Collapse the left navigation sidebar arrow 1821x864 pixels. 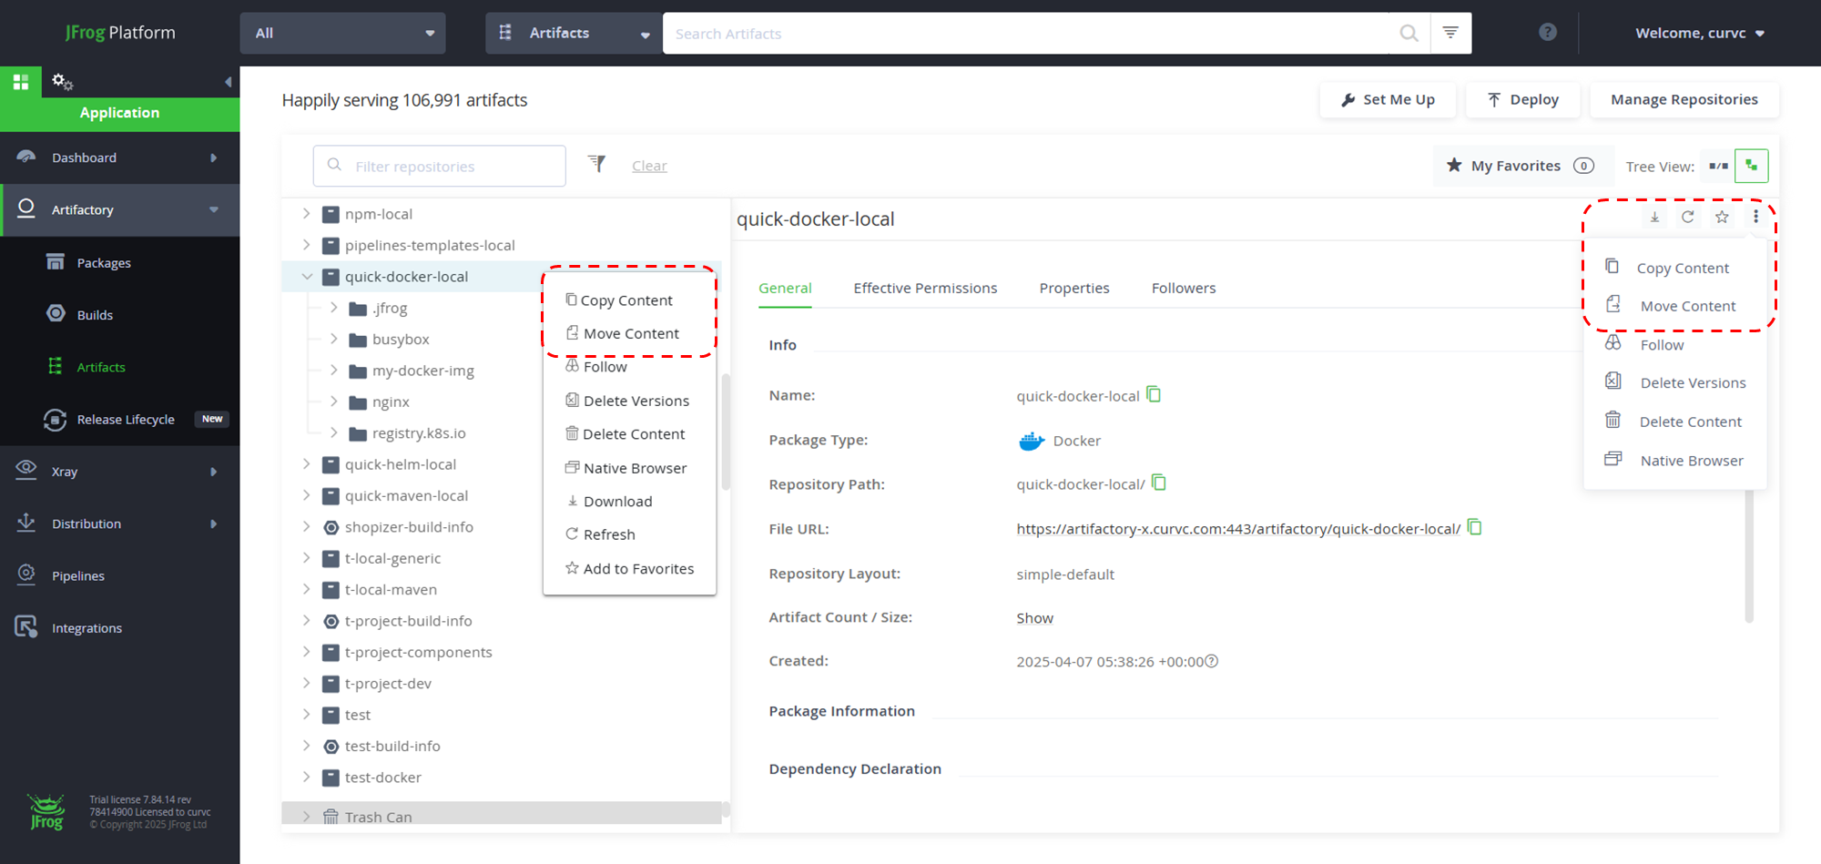click(x=228, y=82)
